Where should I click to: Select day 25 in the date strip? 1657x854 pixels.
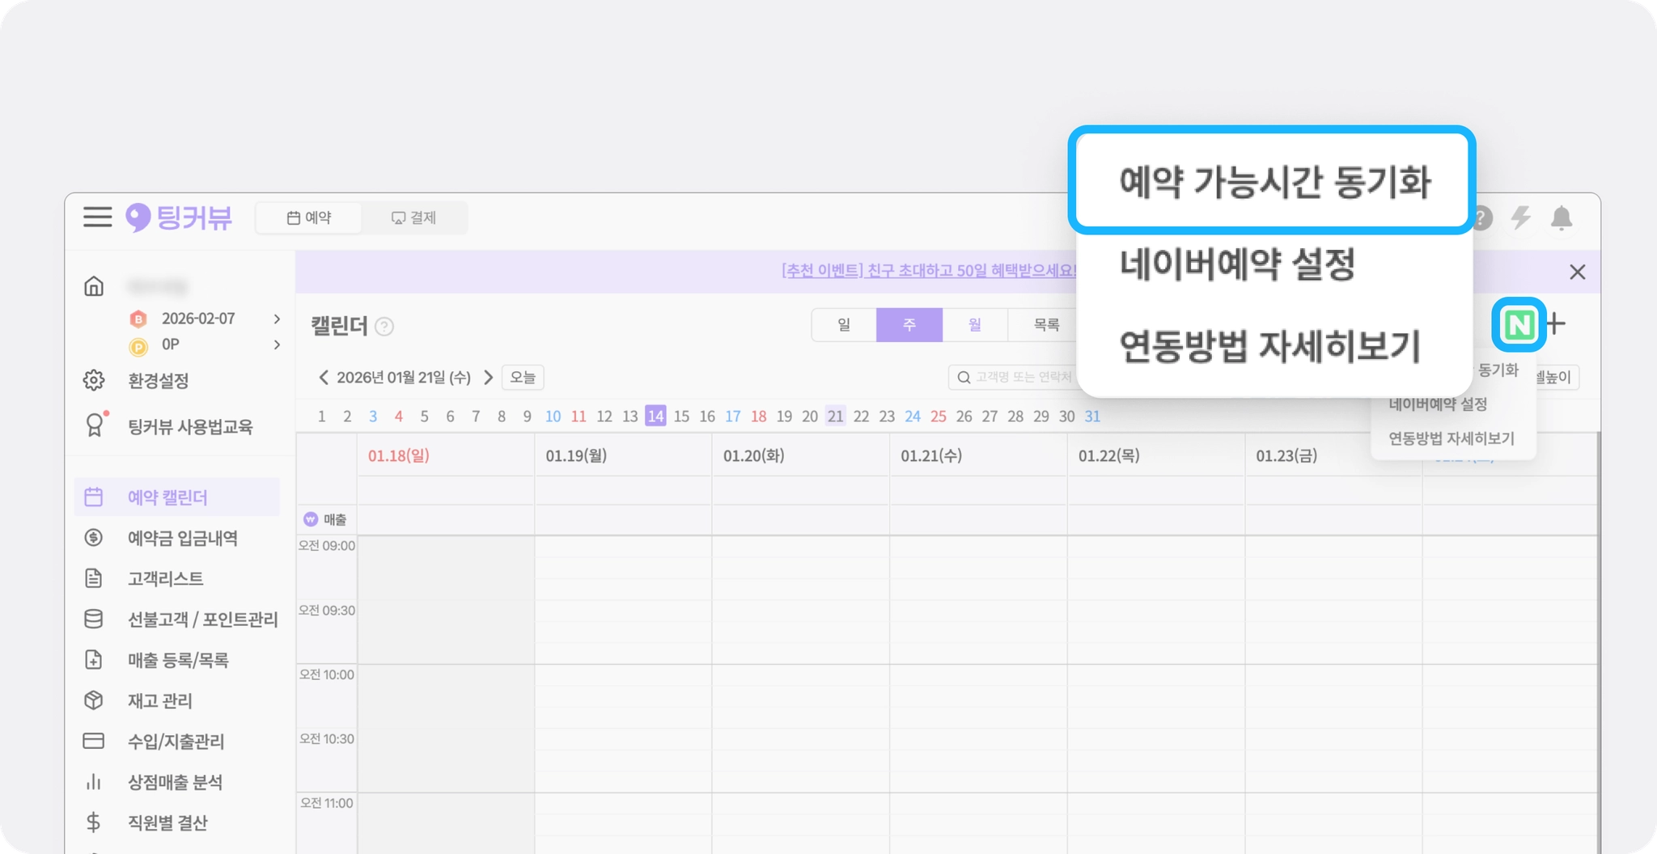[938, 416]
